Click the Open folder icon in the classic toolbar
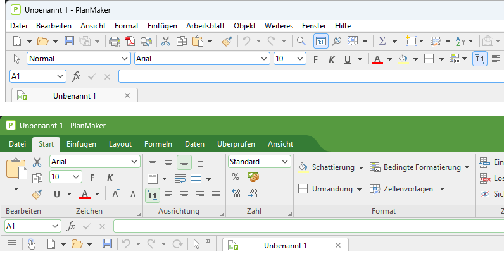This screenshot has height=254, width=504. [x=43, y=41]
